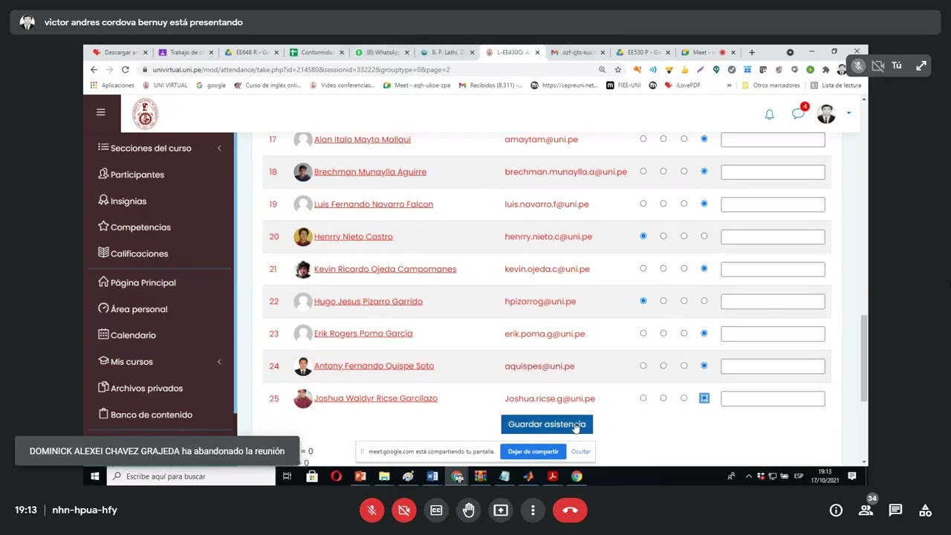Open Participantes in the sidebar

click(x=131, y=175)
